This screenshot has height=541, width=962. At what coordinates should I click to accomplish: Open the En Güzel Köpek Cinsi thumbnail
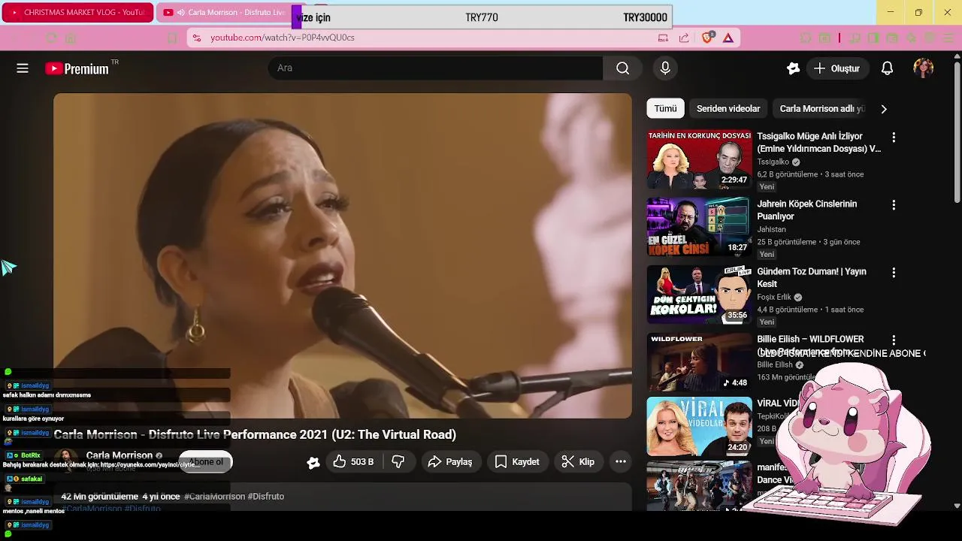tap(699, 227)
